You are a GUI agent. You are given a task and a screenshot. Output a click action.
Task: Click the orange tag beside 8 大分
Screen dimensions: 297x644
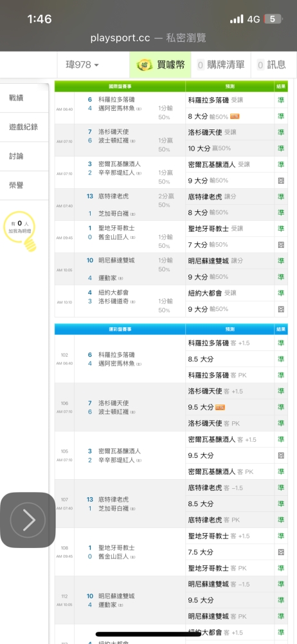point(235,117)
